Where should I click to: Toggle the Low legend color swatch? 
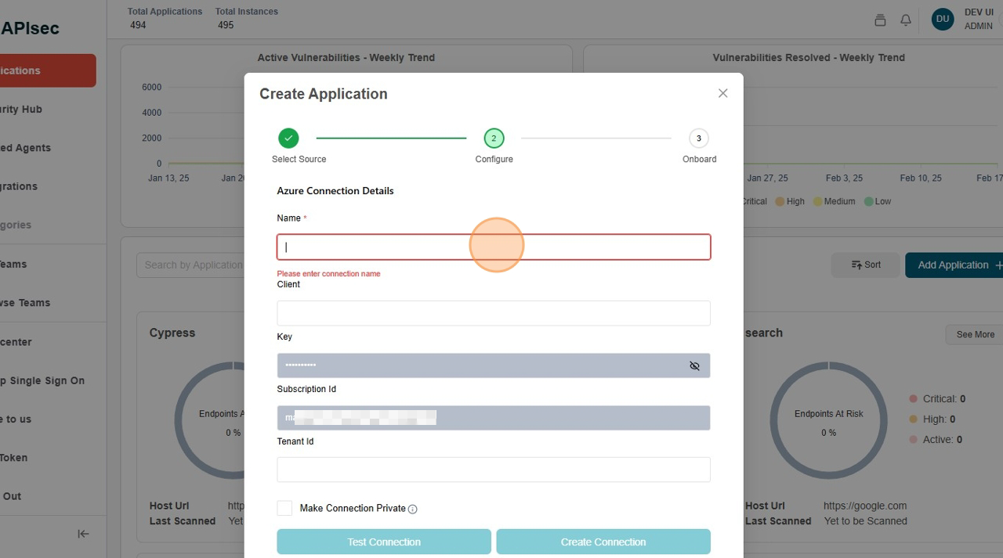pos(868,201)
